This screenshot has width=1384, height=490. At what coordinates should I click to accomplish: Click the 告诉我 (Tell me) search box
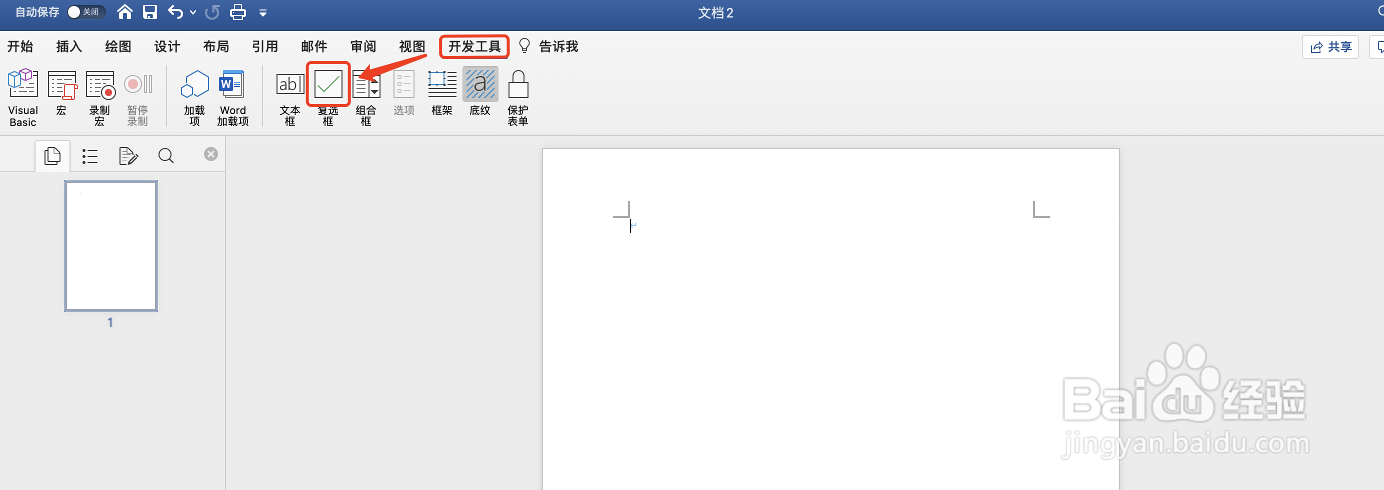(549, 46)
